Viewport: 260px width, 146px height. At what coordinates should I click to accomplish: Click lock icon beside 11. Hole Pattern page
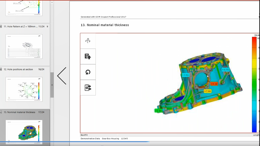(1, 27)
